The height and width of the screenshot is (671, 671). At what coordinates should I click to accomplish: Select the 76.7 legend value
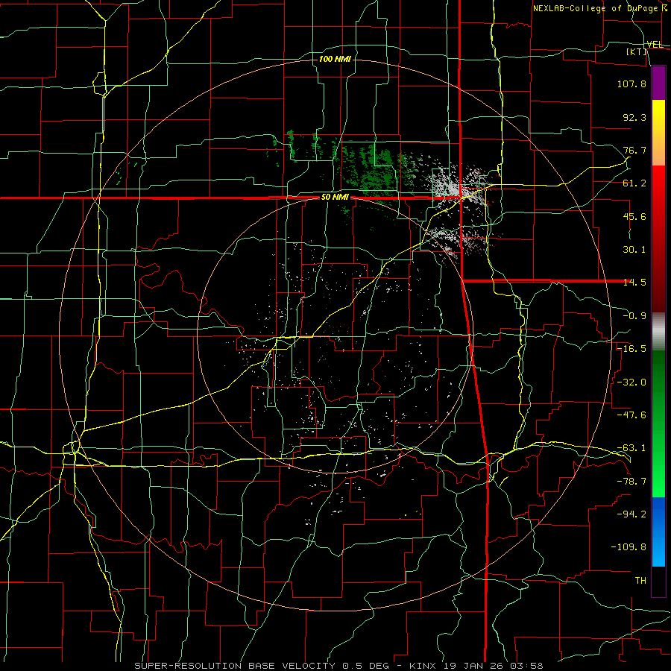pyautogui.click(x=634, y=150)
